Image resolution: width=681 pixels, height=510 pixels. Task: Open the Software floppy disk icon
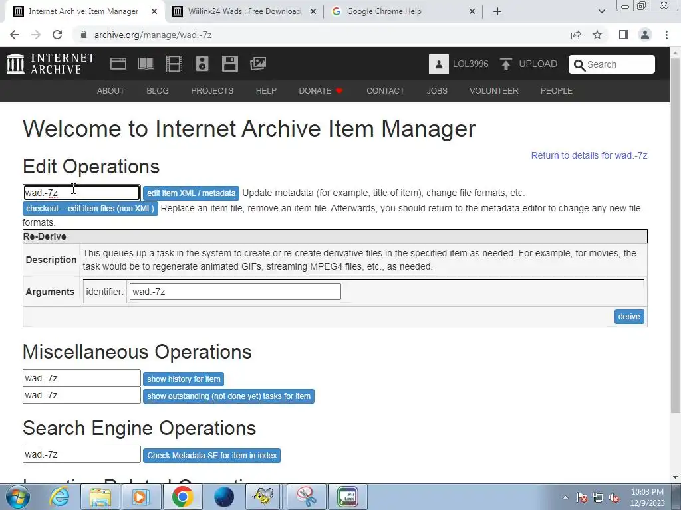pyautogui.click(x=229, y=64)
